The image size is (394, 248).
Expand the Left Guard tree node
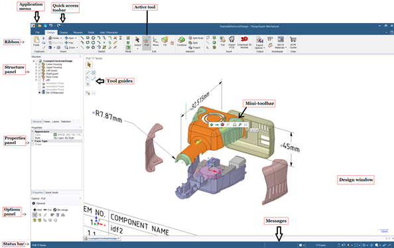tap(36, 70)
